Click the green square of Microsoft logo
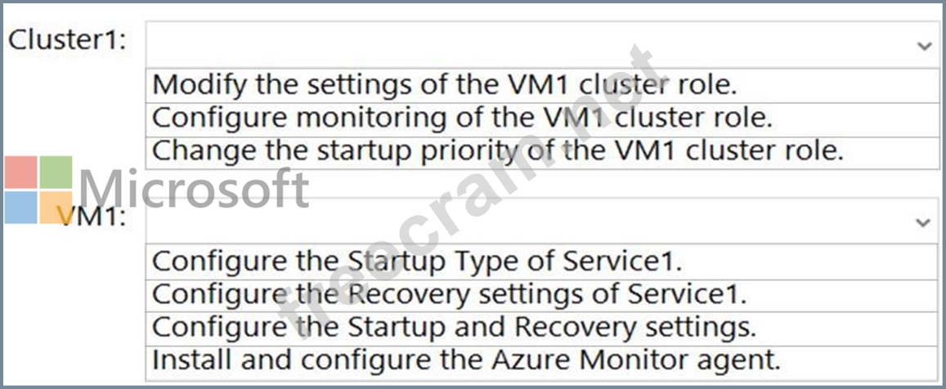Image resolution: width=946 pixels, height=389 pixels. coord(56,172)
